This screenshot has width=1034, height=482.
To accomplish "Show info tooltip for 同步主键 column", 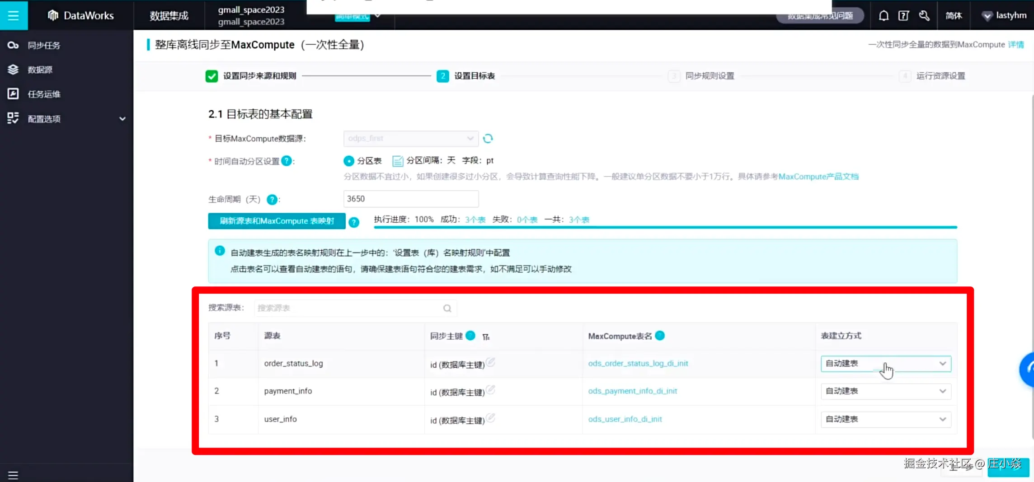I will [470, 335].
